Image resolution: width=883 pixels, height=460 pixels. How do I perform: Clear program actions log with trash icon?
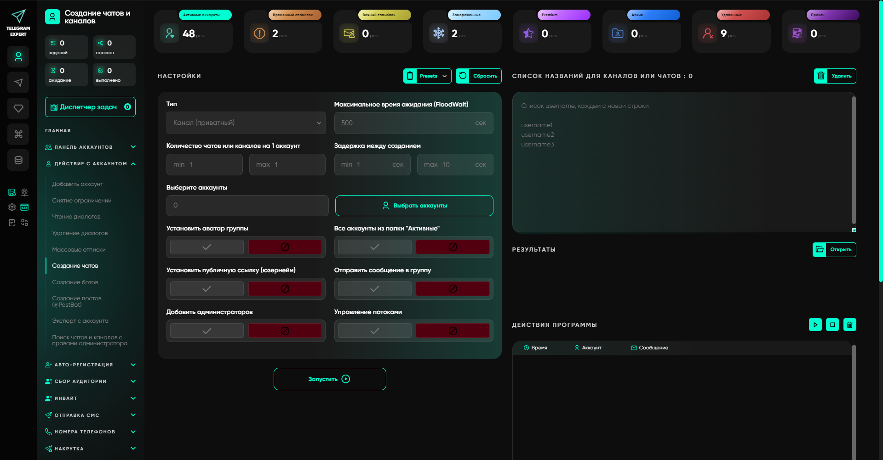tap(849, 325)
